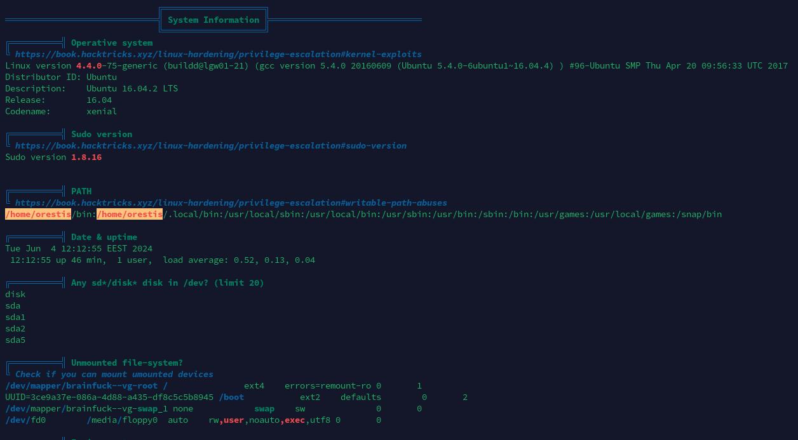Viewport: 798px width, 440px height.
Task: Click the 'sda' device entry
Action: [x=13, y=305]
